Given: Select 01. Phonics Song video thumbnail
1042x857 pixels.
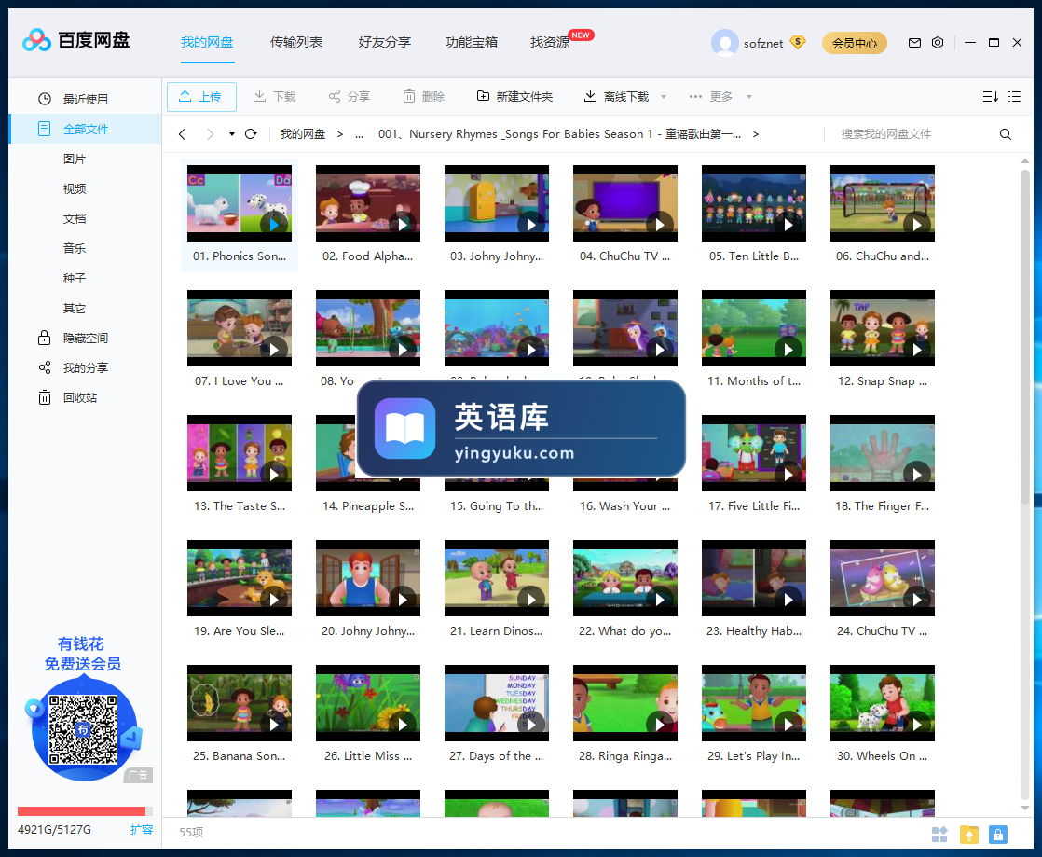Looking at the screenshot, I should pyautogui.click(x=240, y=202).
